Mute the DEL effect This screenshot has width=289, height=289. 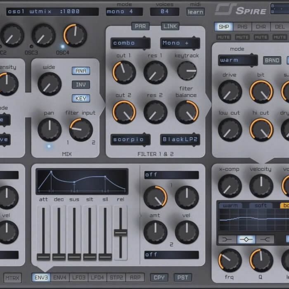click(x=280, y=38)
